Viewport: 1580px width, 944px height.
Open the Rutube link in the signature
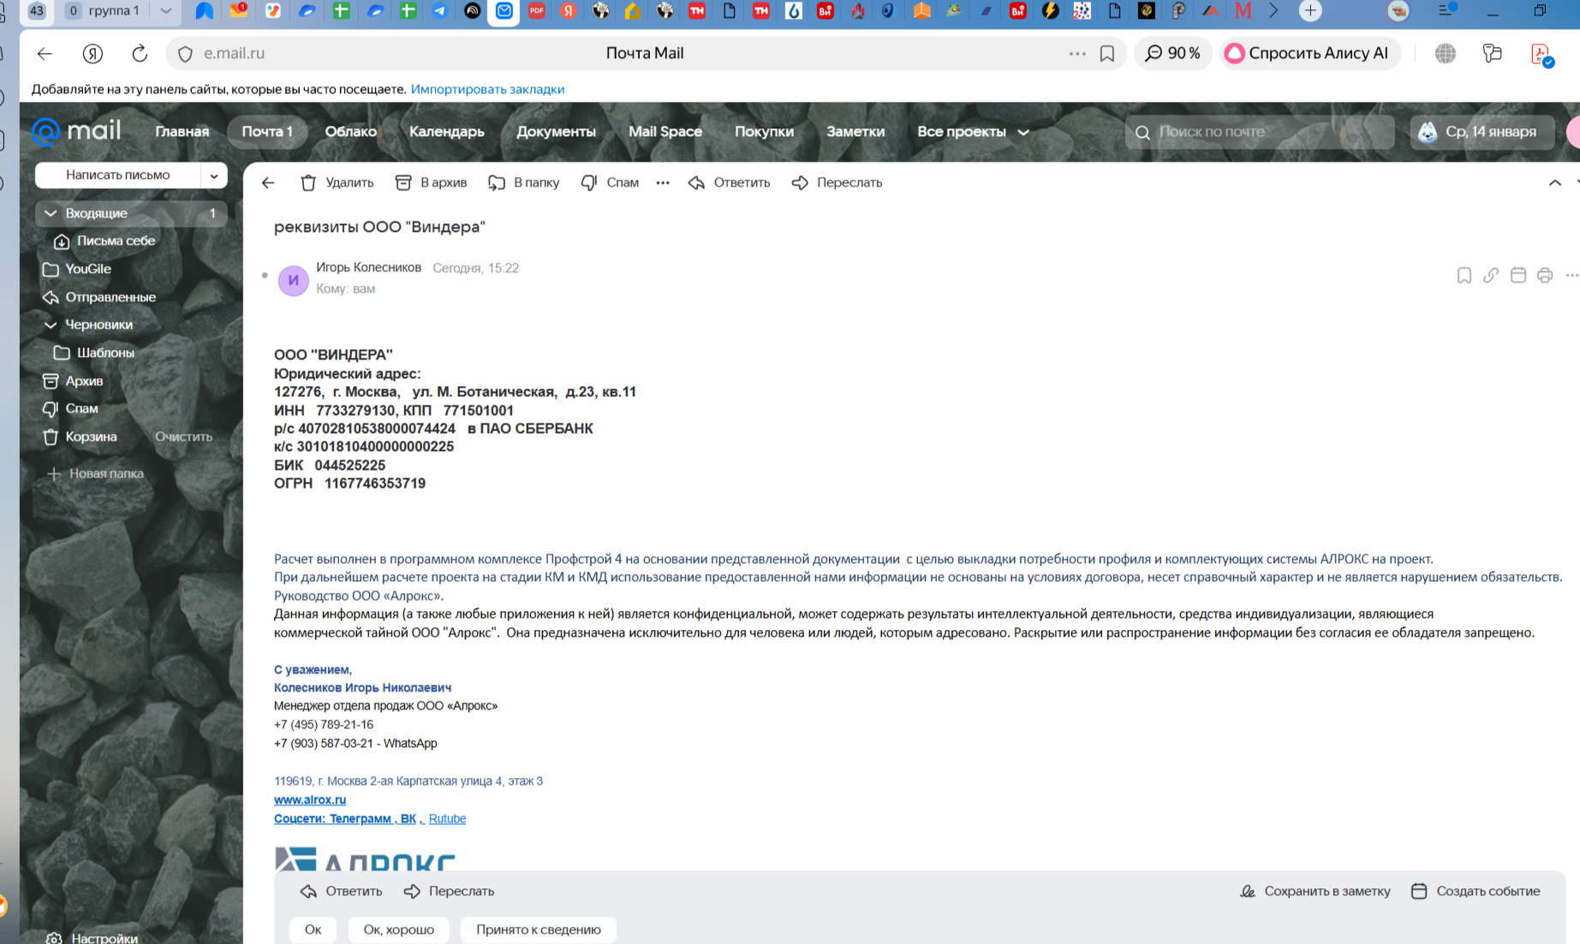447,818
